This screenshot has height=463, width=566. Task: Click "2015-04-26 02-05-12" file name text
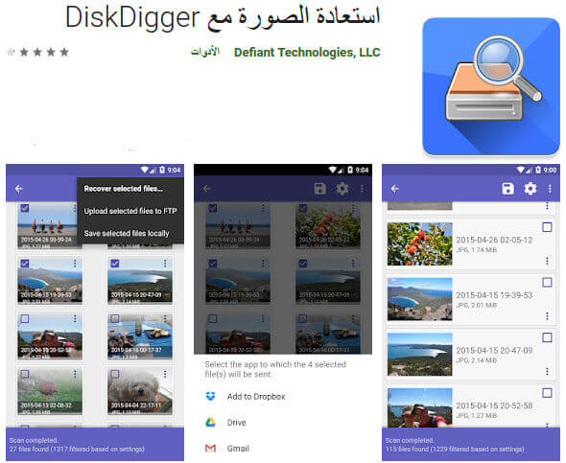click(x=494, y=240)
